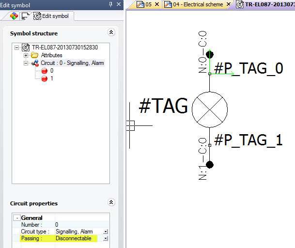295x248 pixels.
Task: Collapse the General property group
Action: (x=16, y=218)
